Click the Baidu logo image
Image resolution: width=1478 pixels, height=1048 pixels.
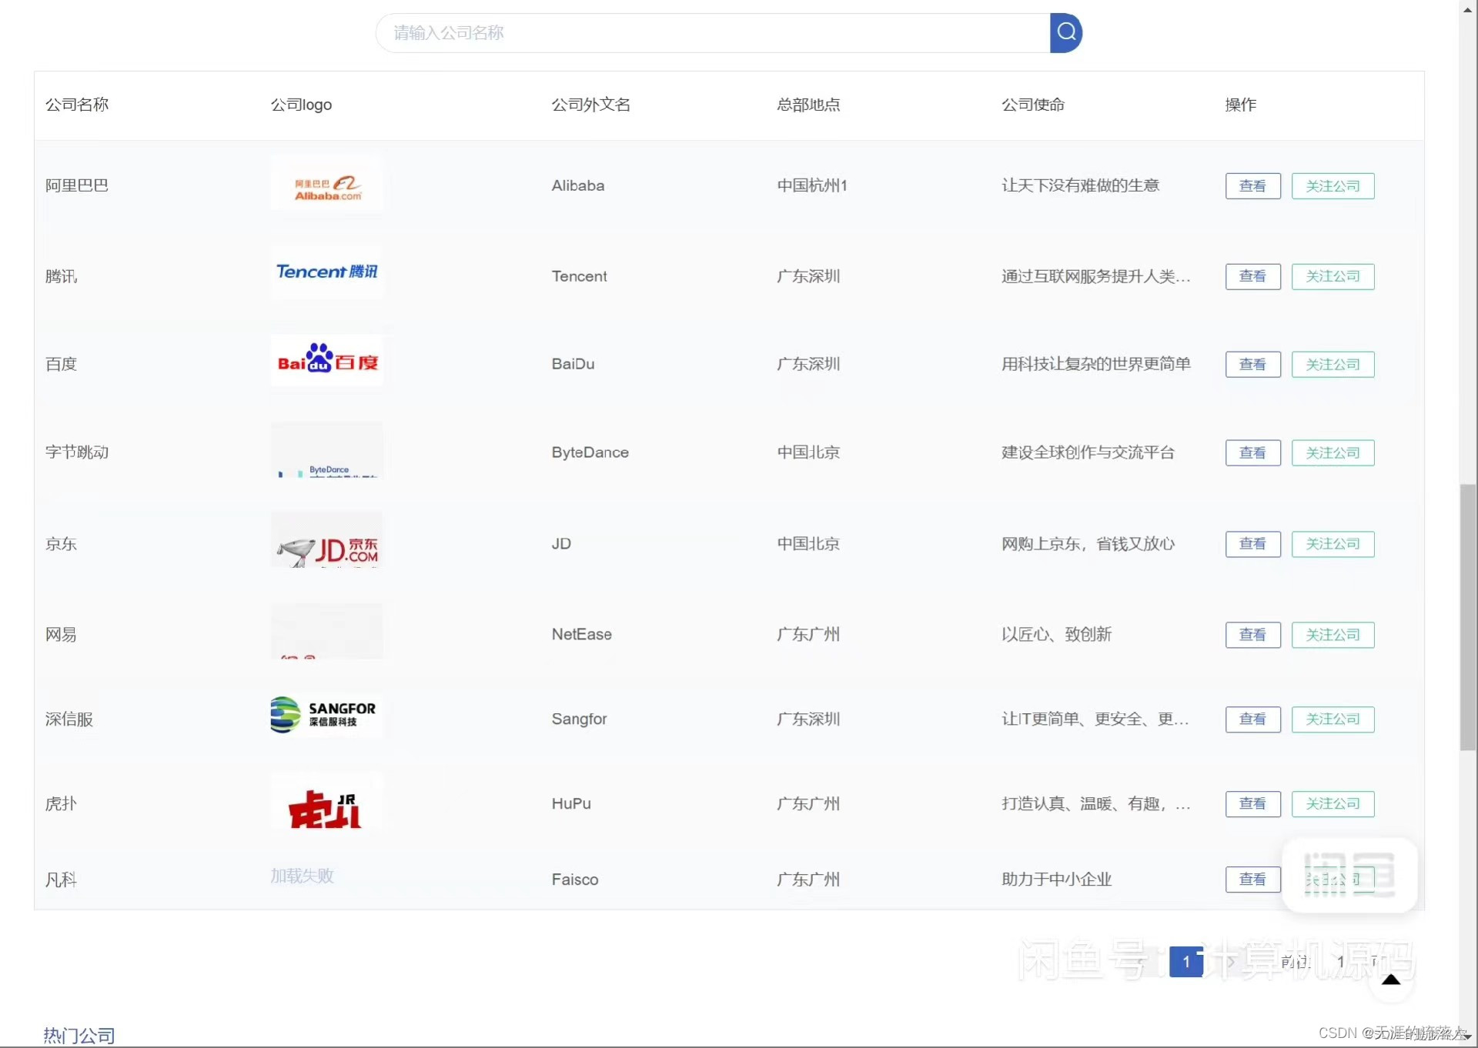tap(327, 361)
